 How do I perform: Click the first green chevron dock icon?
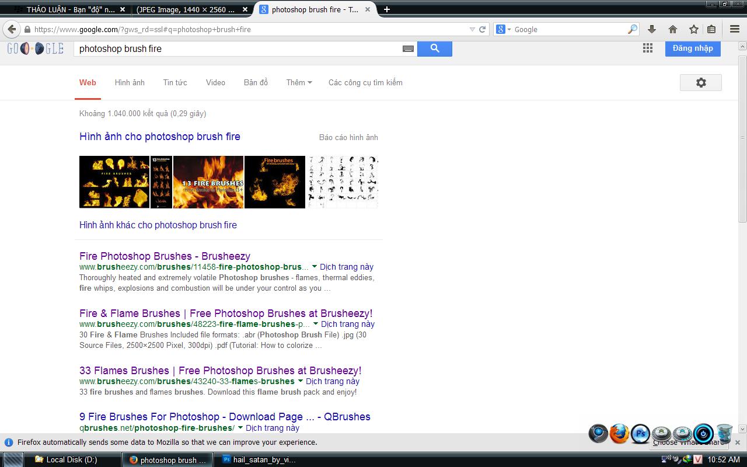pyautogui.click(x=661, y=434)
